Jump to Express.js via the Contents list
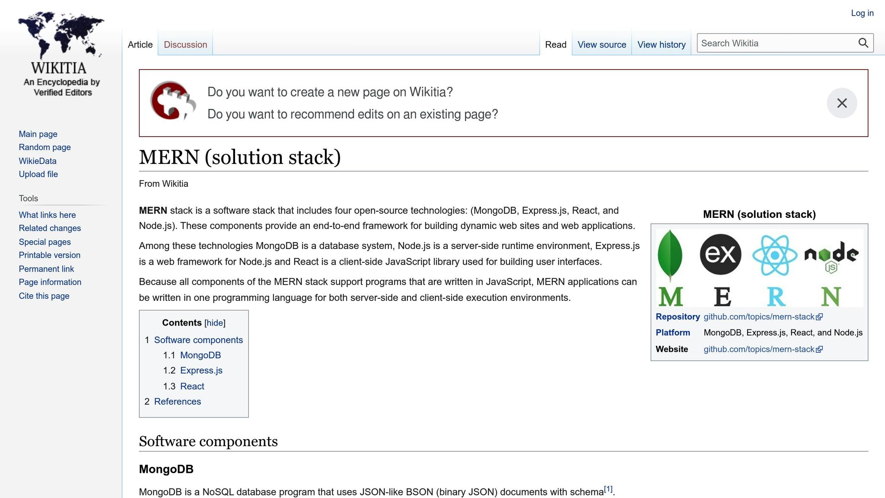Screen dimensions: 885x498 (x=201, y=370)
